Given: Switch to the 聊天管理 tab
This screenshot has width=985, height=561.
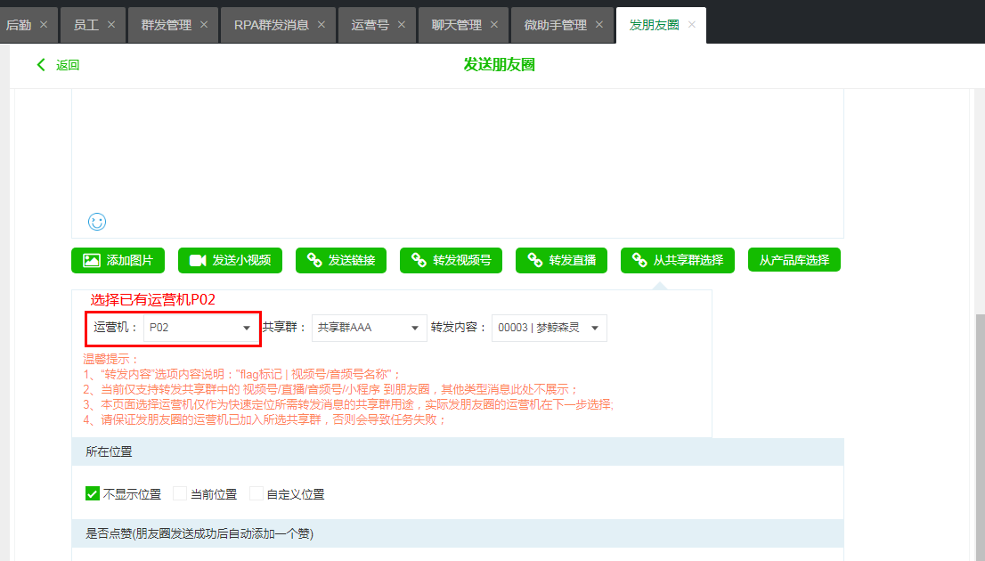Looking at the screenshot, I should pos(456,25).
